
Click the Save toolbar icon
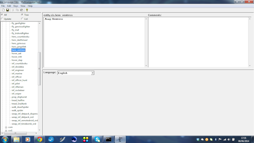8,10
